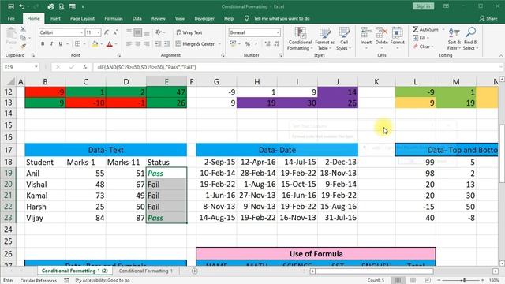505x284 pixels.
Task: Customize Quick Access Toolbar dropdown
Action: click(x=83, y=6)
